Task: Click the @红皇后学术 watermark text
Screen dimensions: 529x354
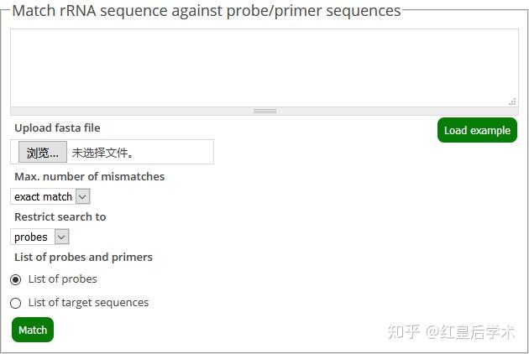Action: 469,331
